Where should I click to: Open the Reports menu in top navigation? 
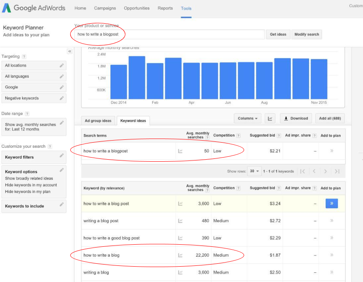(x=165, y=8)
